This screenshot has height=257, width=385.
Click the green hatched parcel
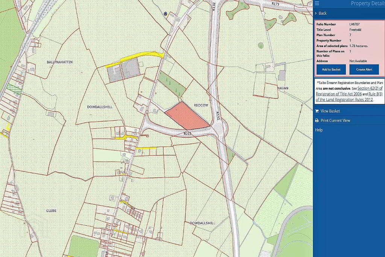[x=14, y=89]
